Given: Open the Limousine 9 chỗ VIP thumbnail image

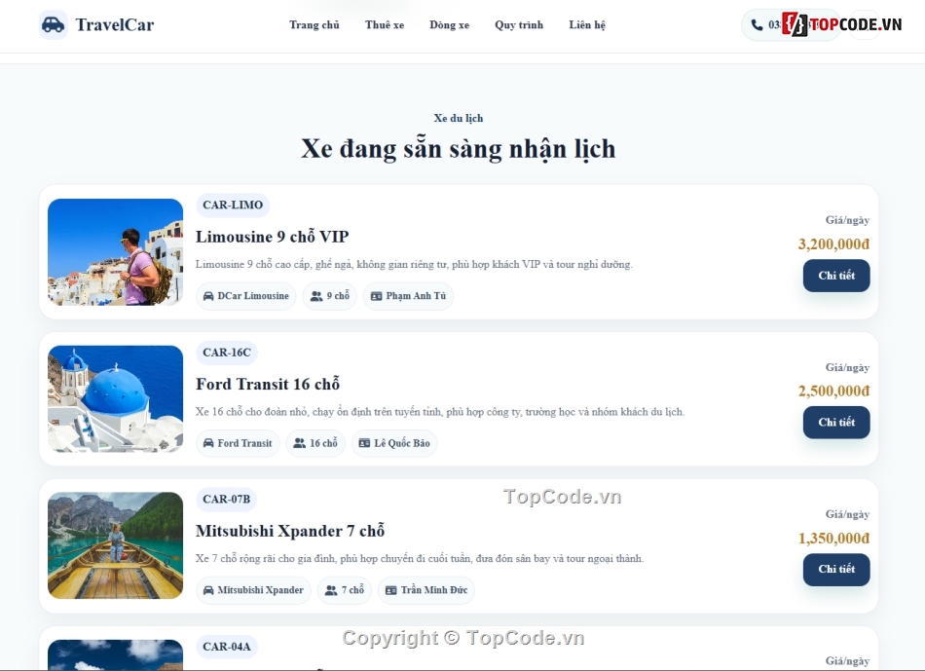Looking at the screenshot, I should tap(116, 252).
